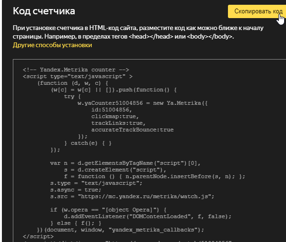The width and height of the screenshot is (286, 242).
Task: Click the Код счетчика heading
Action: [x=44, y=11]
